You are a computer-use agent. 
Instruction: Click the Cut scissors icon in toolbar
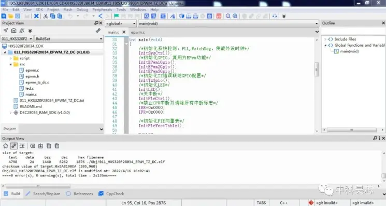[x=46, y=16]
